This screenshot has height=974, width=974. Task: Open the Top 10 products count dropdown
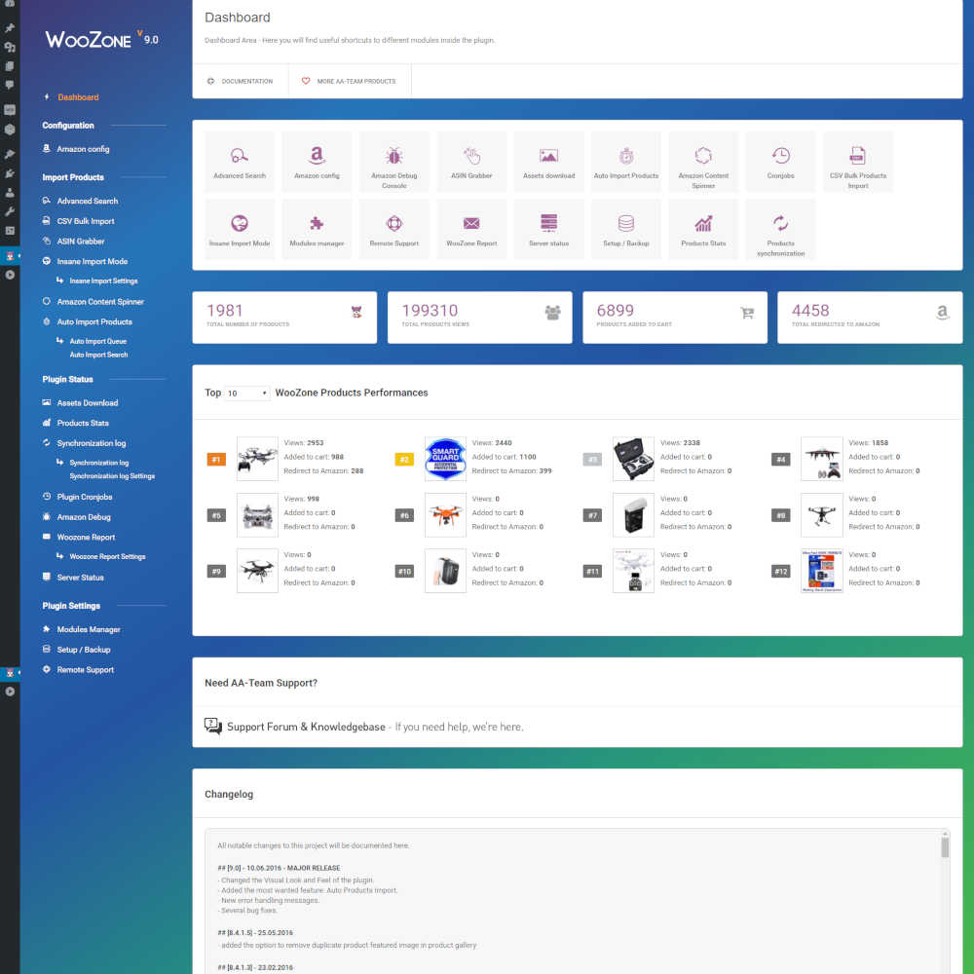click(x=246, y=393)
